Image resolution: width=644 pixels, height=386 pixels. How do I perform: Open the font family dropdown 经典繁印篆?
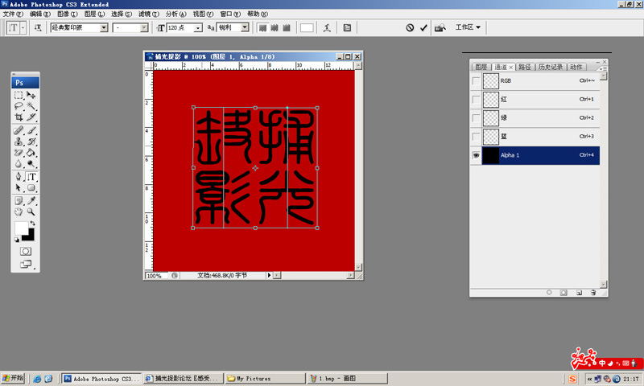coord(104,27)
